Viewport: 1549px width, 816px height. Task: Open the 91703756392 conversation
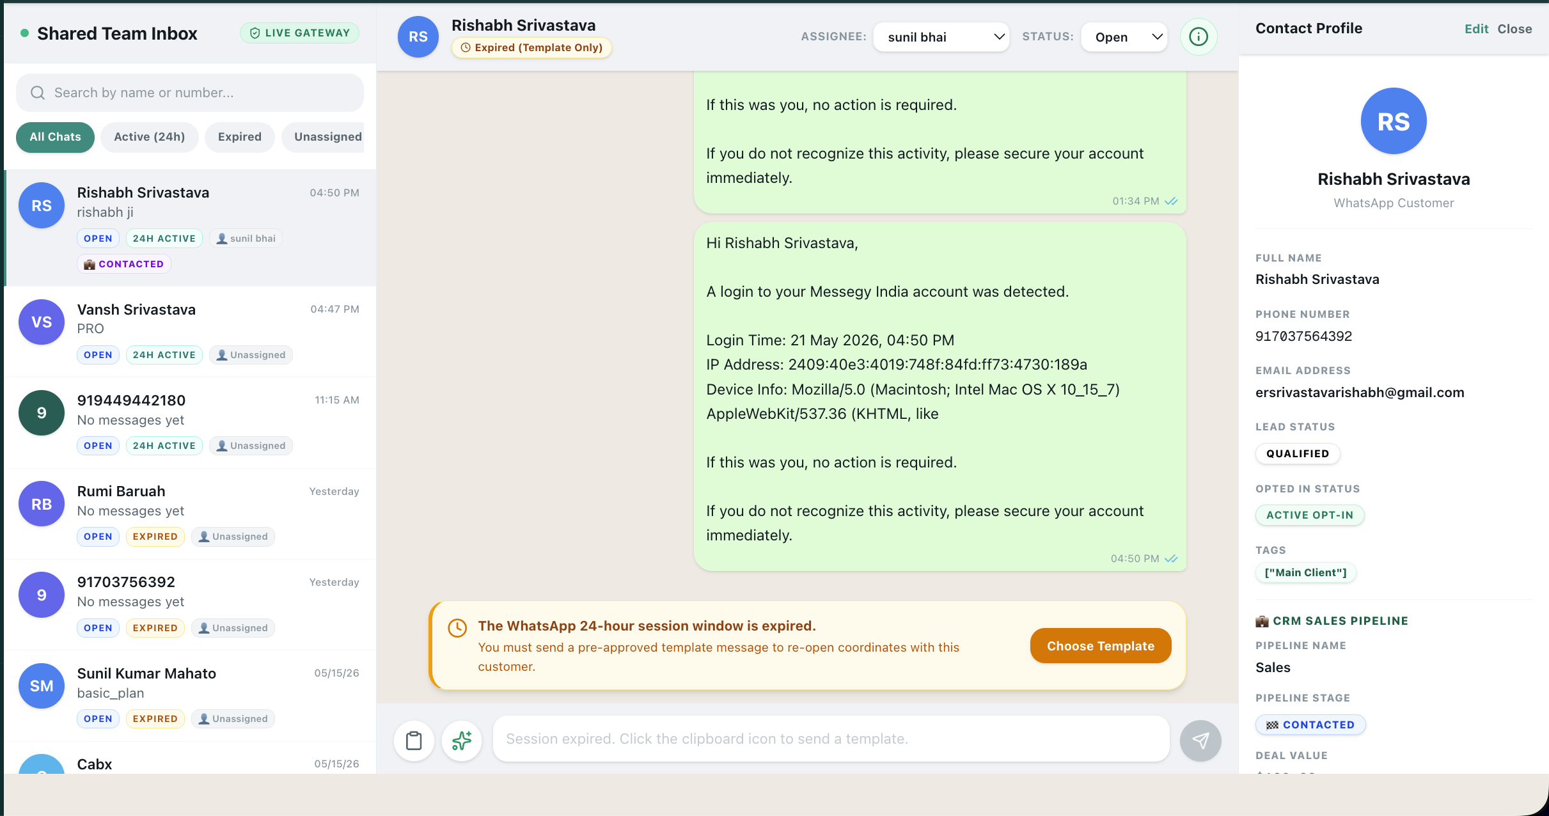(x=190, y=604)
